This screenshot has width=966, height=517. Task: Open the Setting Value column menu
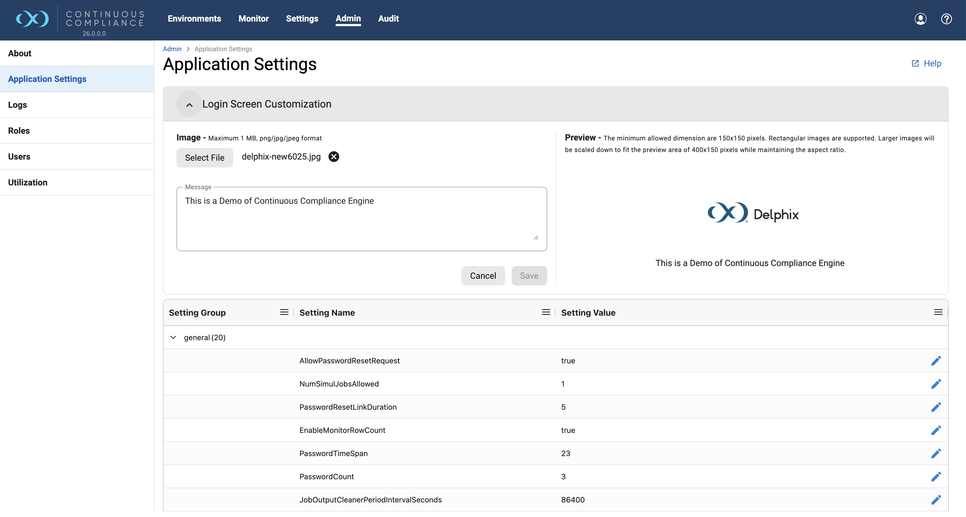[x=938, y=312]
